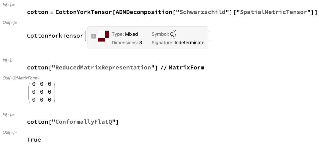Click the last In[ ]:= cell label
This screenshot has width=319, height=144.
click(8, 115)
